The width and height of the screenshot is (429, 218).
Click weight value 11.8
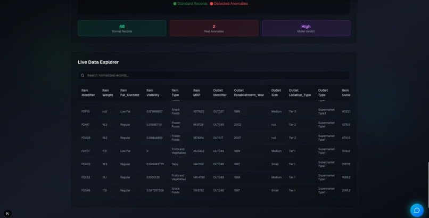104,151
